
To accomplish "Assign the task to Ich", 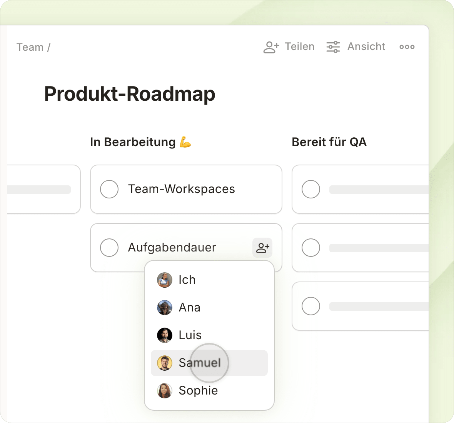I will [x=187, y=280].
